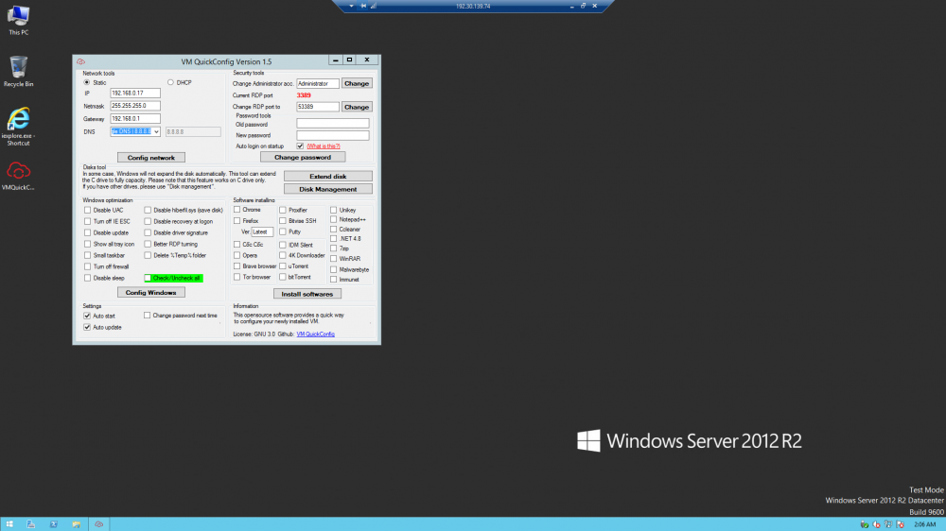Enable Better RDP tuning checkbox
Screen dimensions: 946x531
[x=148, y=244]
